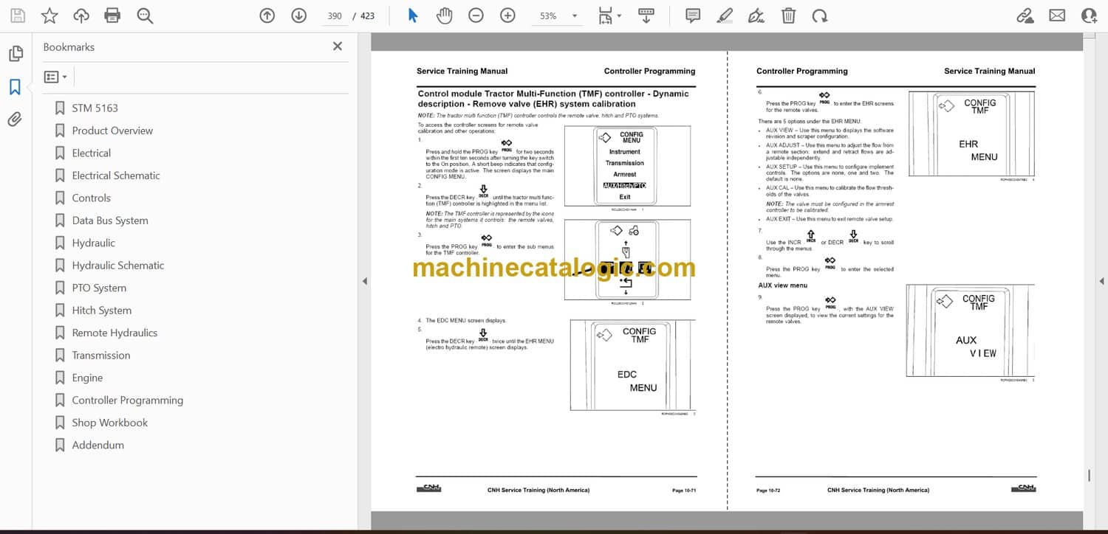This screenshot has height=534, width=1108.
Task: Bookmark this file with the star icon
Action: click(49, 15)
